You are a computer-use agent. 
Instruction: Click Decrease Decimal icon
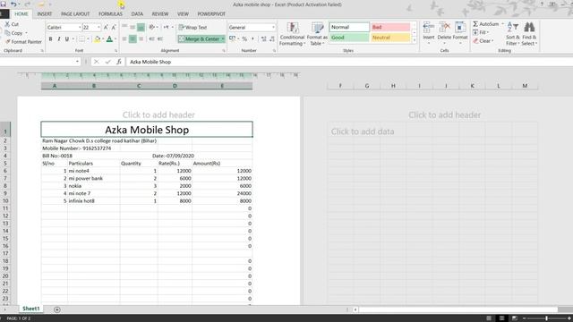(x=271, y=38)
